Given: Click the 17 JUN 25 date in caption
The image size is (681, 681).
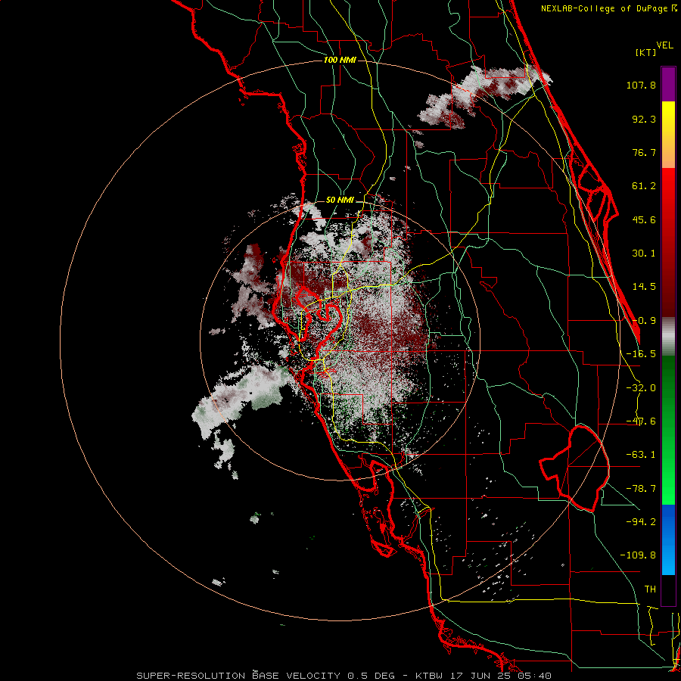Looking at the screenshot, I should 480,676.
